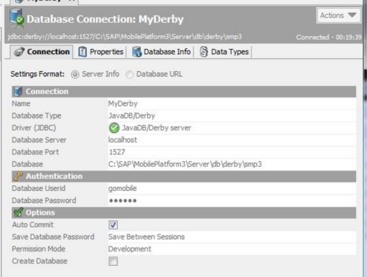This screenshot has width=367, height=277.
Task: Click the Database Connection: MyDerby title
Action: click(x=105, y=19)
